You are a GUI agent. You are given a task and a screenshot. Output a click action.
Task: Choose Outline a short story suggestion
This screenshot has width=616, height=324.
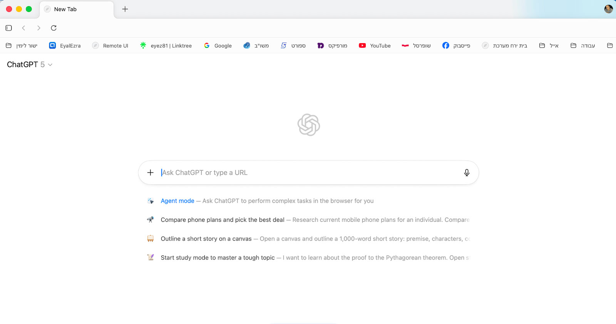click(206, 239)
